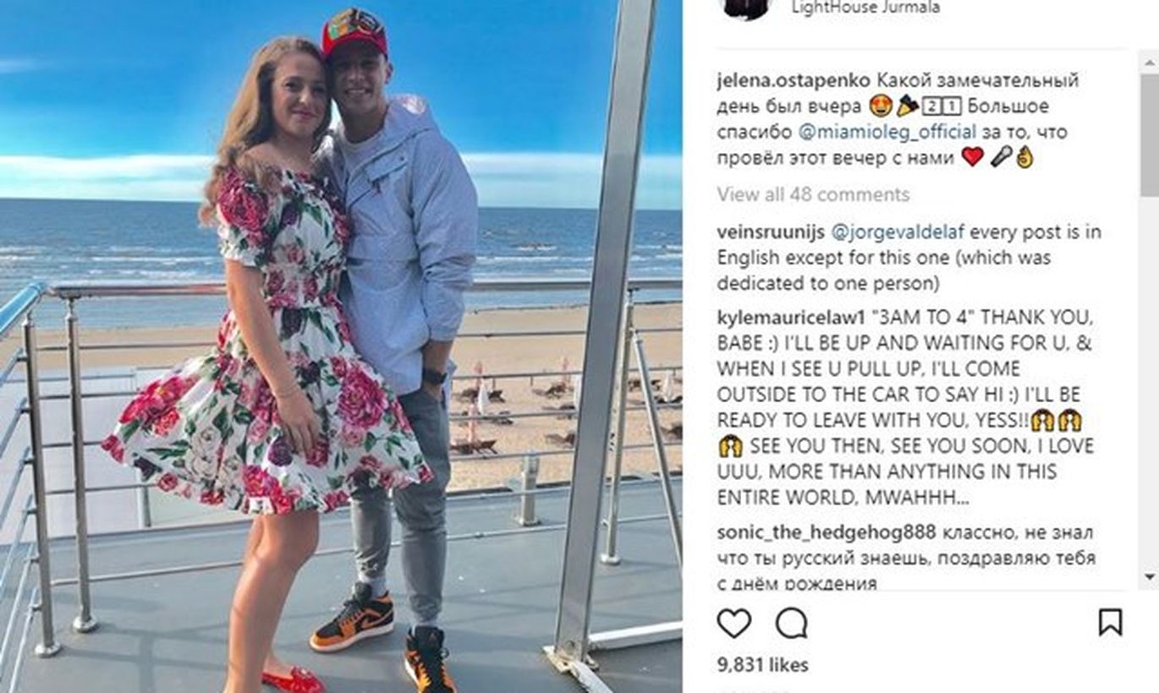Expand View all 48 comments
Image resolution: width=1159 pixels, height=693 pixels.
tap(813, 194)
